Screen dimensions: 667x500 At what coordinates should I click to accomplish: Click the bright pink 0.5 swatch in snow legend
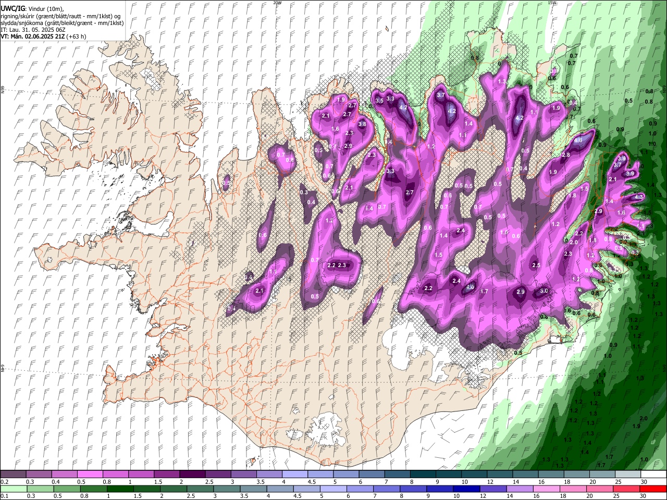point(90,474)
